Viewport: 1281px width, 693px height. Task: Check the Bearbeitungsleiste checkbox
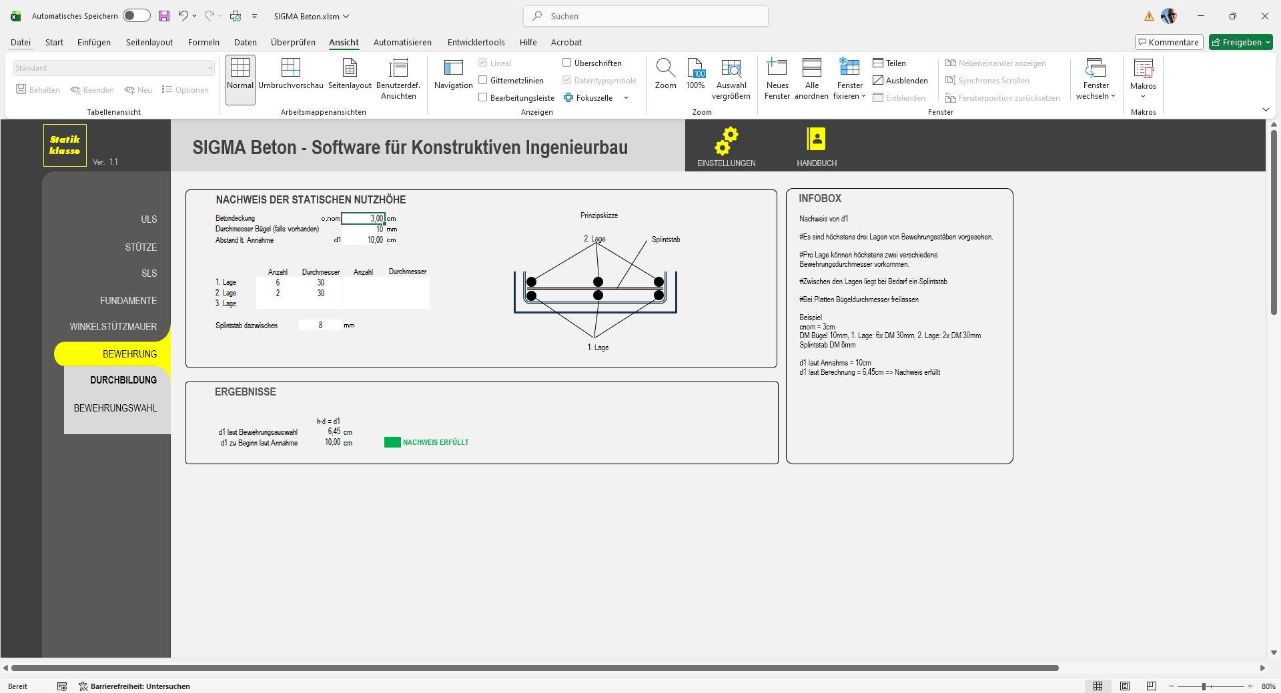pos(483,97)
